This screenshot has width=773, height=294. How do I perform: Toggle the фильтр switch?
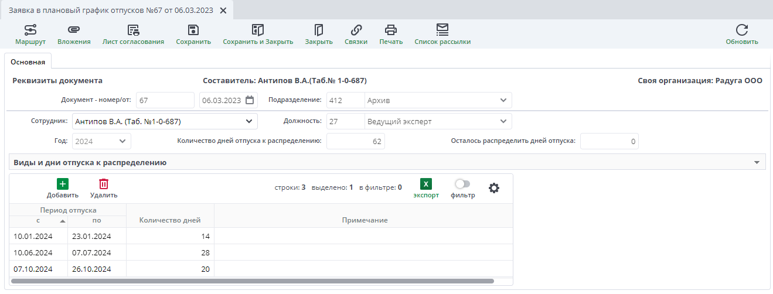(462, 184)
